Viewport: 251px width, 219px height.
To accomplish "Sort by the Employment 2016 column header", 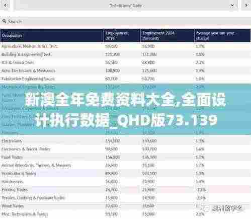I will (x=122, y=36).
